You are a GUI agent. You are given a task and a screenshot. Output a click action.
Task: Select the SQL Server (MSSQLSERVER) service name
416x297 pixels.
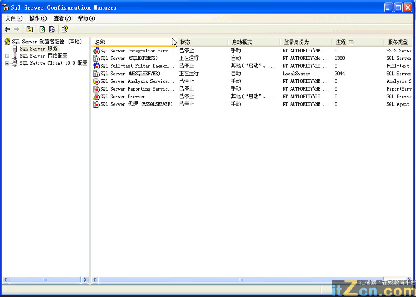pos(130,74)
